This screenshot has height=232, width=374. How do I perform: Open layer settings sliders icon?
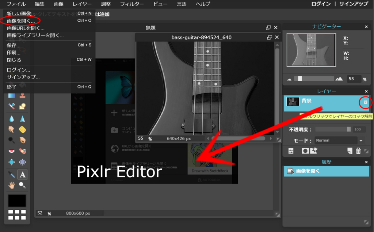pyautogui.click(x=291, y=151)
